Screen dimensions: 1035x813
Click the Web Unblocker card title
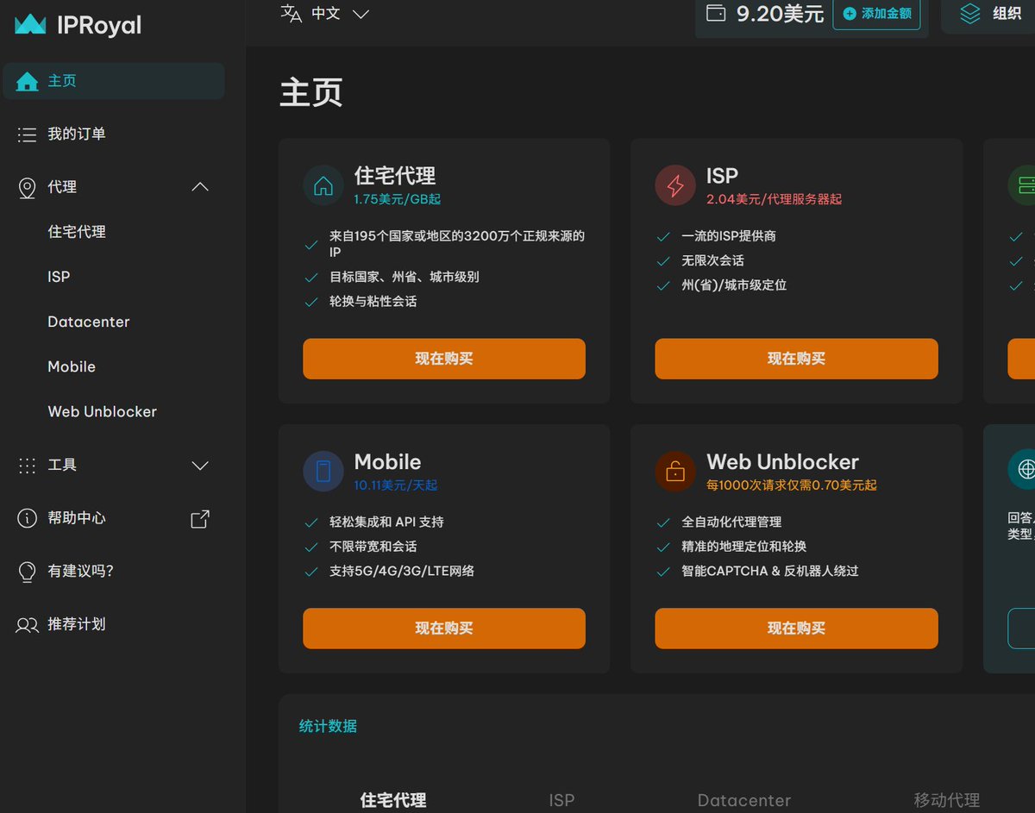(x=782, y=461)
